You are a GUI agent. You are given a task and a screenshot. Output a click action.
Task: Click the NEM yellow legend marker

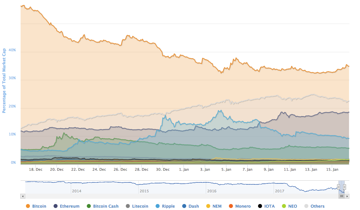point(208,206)
